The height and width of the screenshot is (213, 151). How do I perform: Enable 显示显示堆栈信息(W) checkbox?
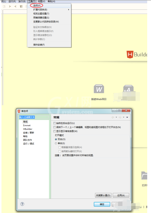[x=55, y=131]
